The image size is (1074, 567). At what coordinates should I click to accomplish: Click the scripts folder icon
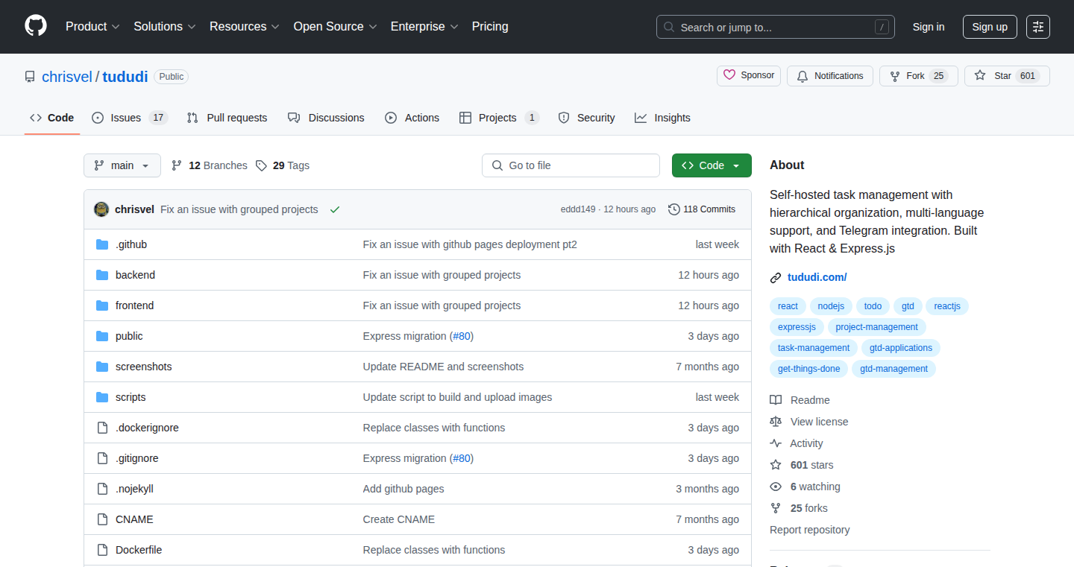pyautogui.click(x=102, y=397)
